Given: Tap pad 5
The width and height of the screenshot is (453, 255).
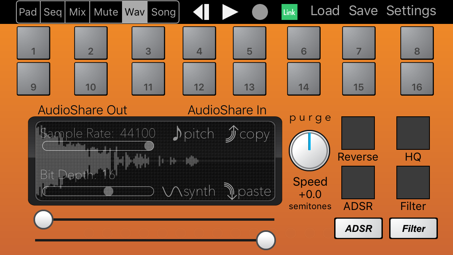Looking at the screenshot, I should 250,43.
